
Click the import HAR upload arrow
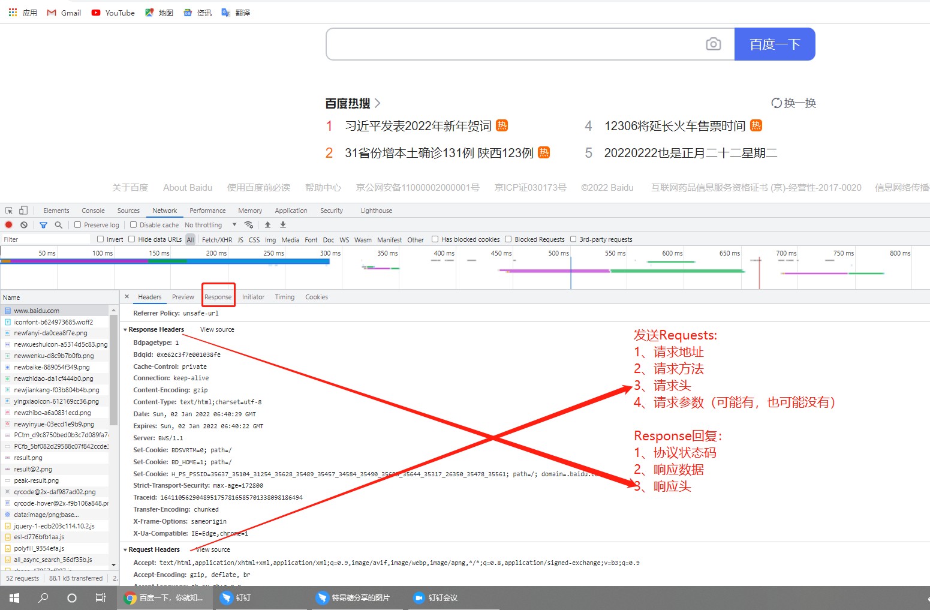(268, 225)
